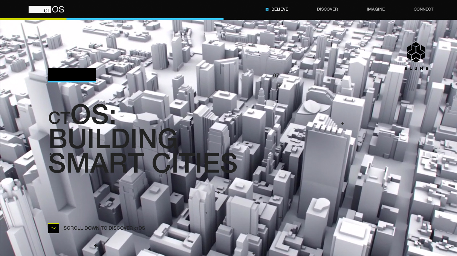Select the '07' building marker label
The height and width of the screenshot is (256, 457).
coord(276,76)
